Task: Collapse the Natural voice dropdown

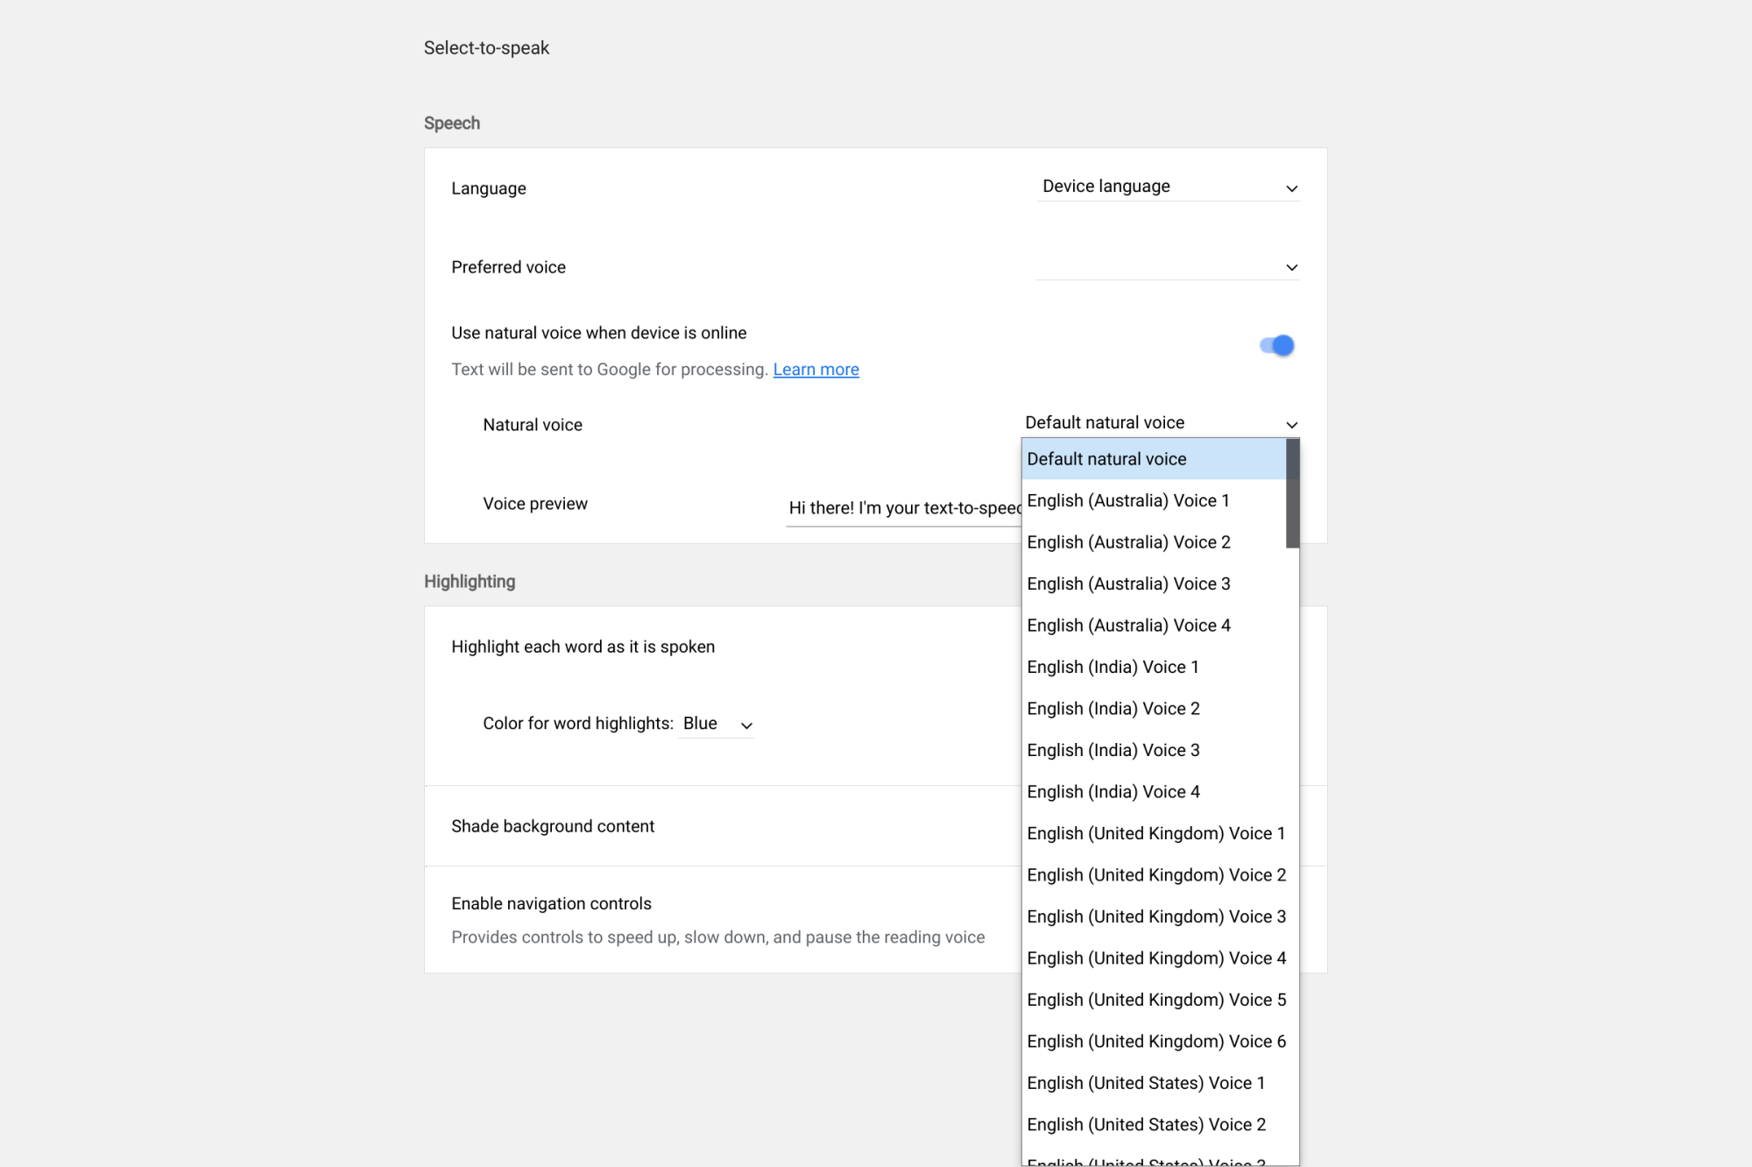Action: pos(1161,423)
